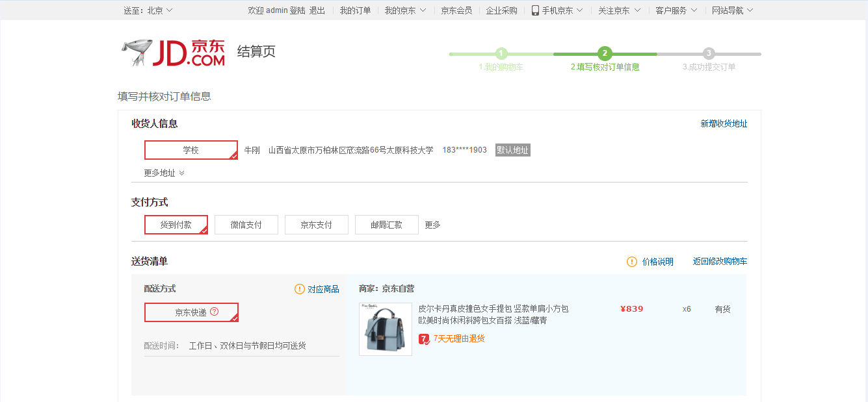Click 返回修改购物车 link
The width and height of the screenshot is (868, 402).
tap(720, 262)
